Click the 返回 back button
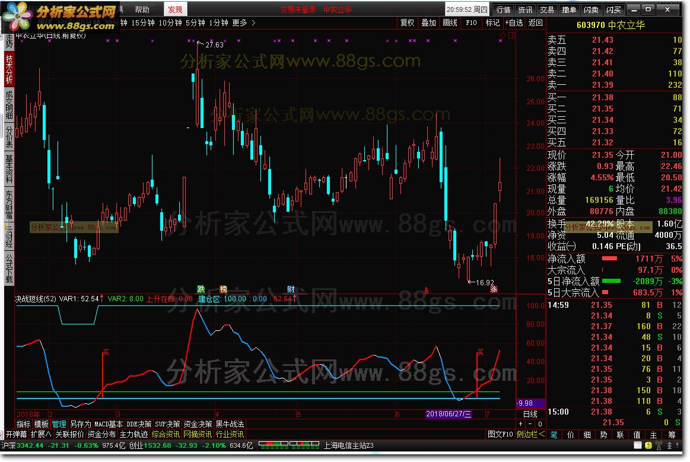This screenshot has width=690, height=462. (536, 23)
